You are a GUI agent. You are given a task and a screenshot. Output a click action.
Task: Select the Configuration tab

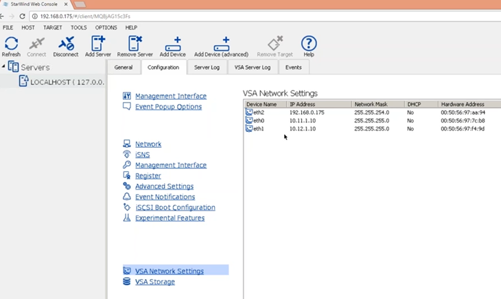point(163,67)
